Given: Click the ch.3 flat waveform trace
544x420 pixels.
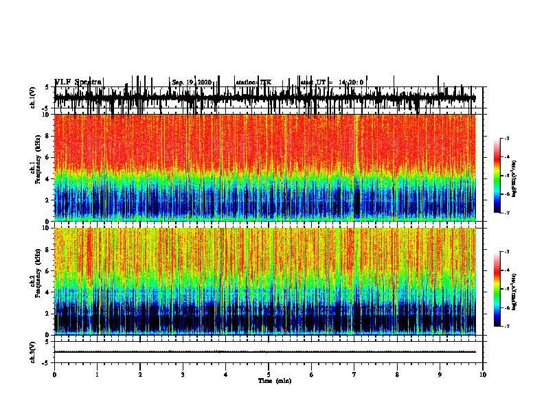Looking at the screenshot, I should (x=265, y=352).
